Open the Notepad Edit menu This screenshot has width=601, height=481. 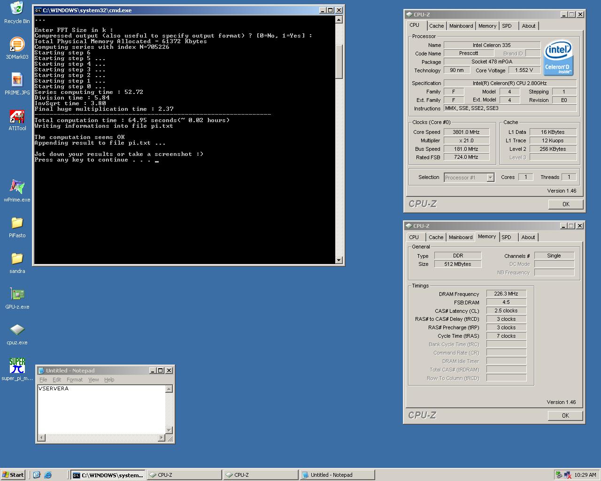coord(57,380)
